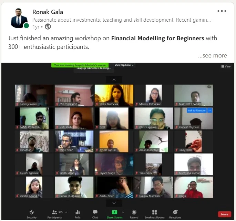Expand the View Options dropdown

pos(124,65)
